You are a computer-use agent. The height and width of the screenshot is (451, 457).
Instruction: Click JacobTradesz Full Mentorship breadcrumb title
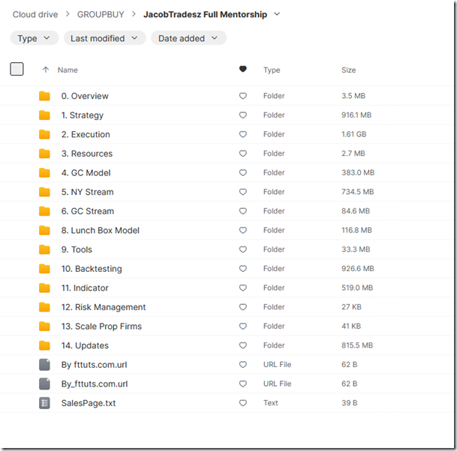[x=205, y=14]
